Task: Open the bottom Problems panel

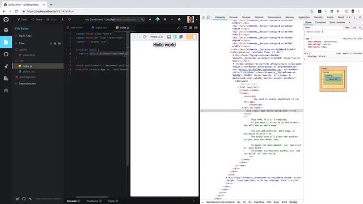Action: pos(94,201)
